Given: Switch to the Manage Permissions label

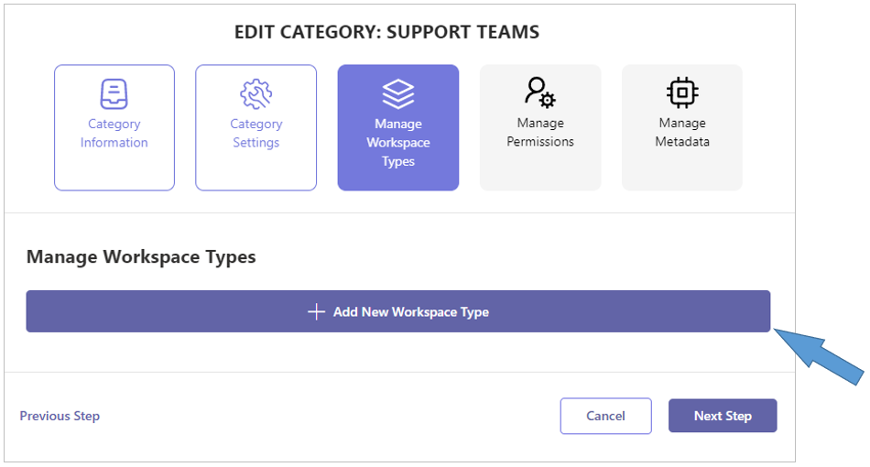Looking at the screenshot, I should 540,132.
